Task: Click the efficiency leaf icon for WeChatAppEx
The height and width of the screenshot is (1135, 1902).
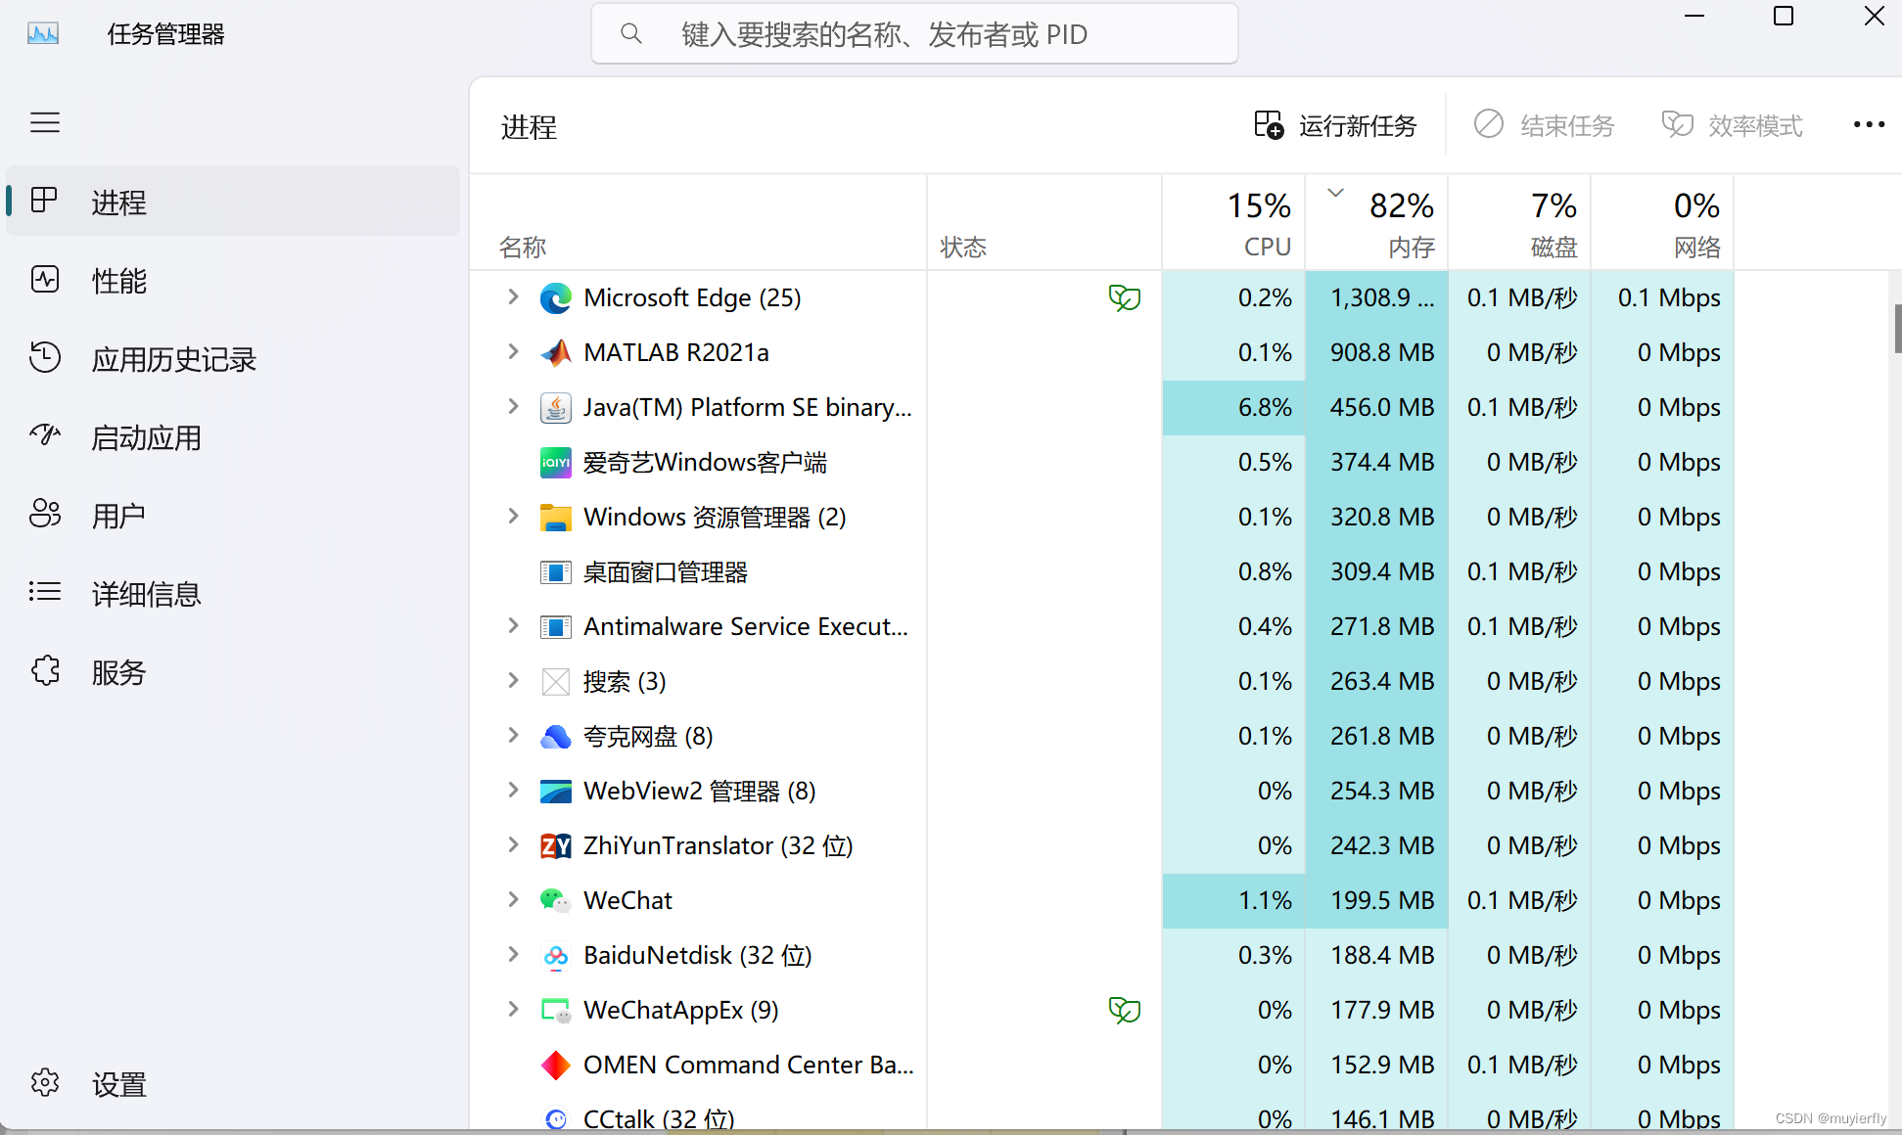Action: coord(1125,1010)
